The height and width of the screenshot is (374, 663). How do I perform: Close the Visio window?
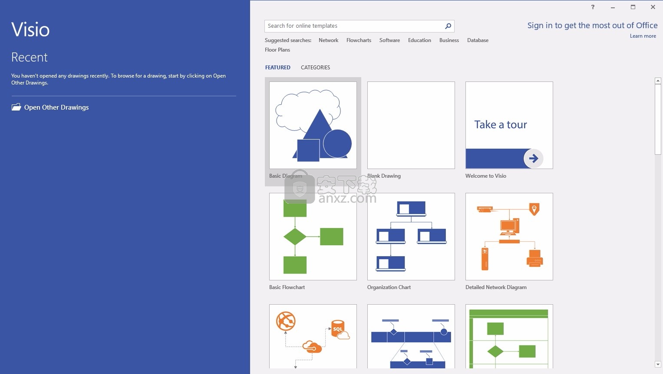click(x=653, y=7)
